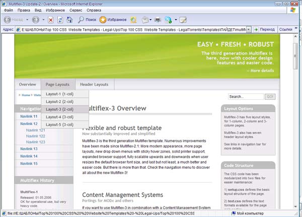This screenshot has height=217, width=302.
Task: Click the Mail envelope icon
Action: [145, 20]
